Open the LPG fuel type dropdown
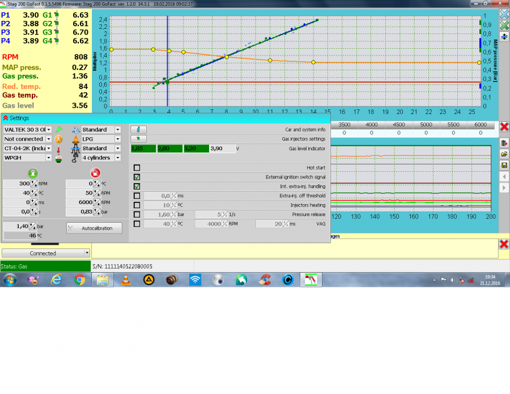Screen dimensions: 510x394 pos(117,139)
